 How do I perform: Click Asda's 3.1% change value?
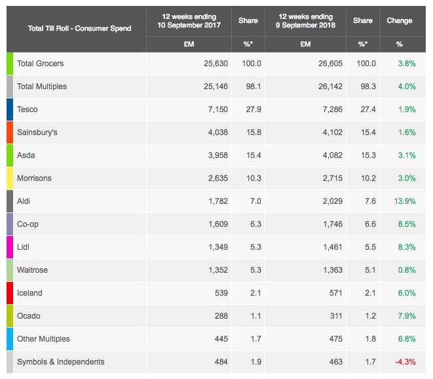[407, 155]
